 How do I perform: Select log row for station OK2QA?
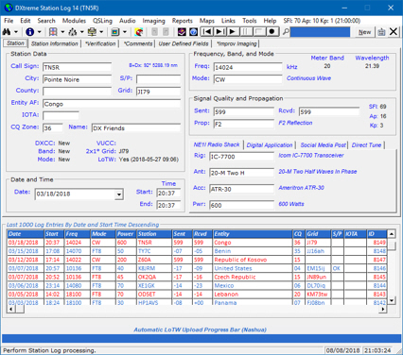pyautogui.click(x=197, y=277)
